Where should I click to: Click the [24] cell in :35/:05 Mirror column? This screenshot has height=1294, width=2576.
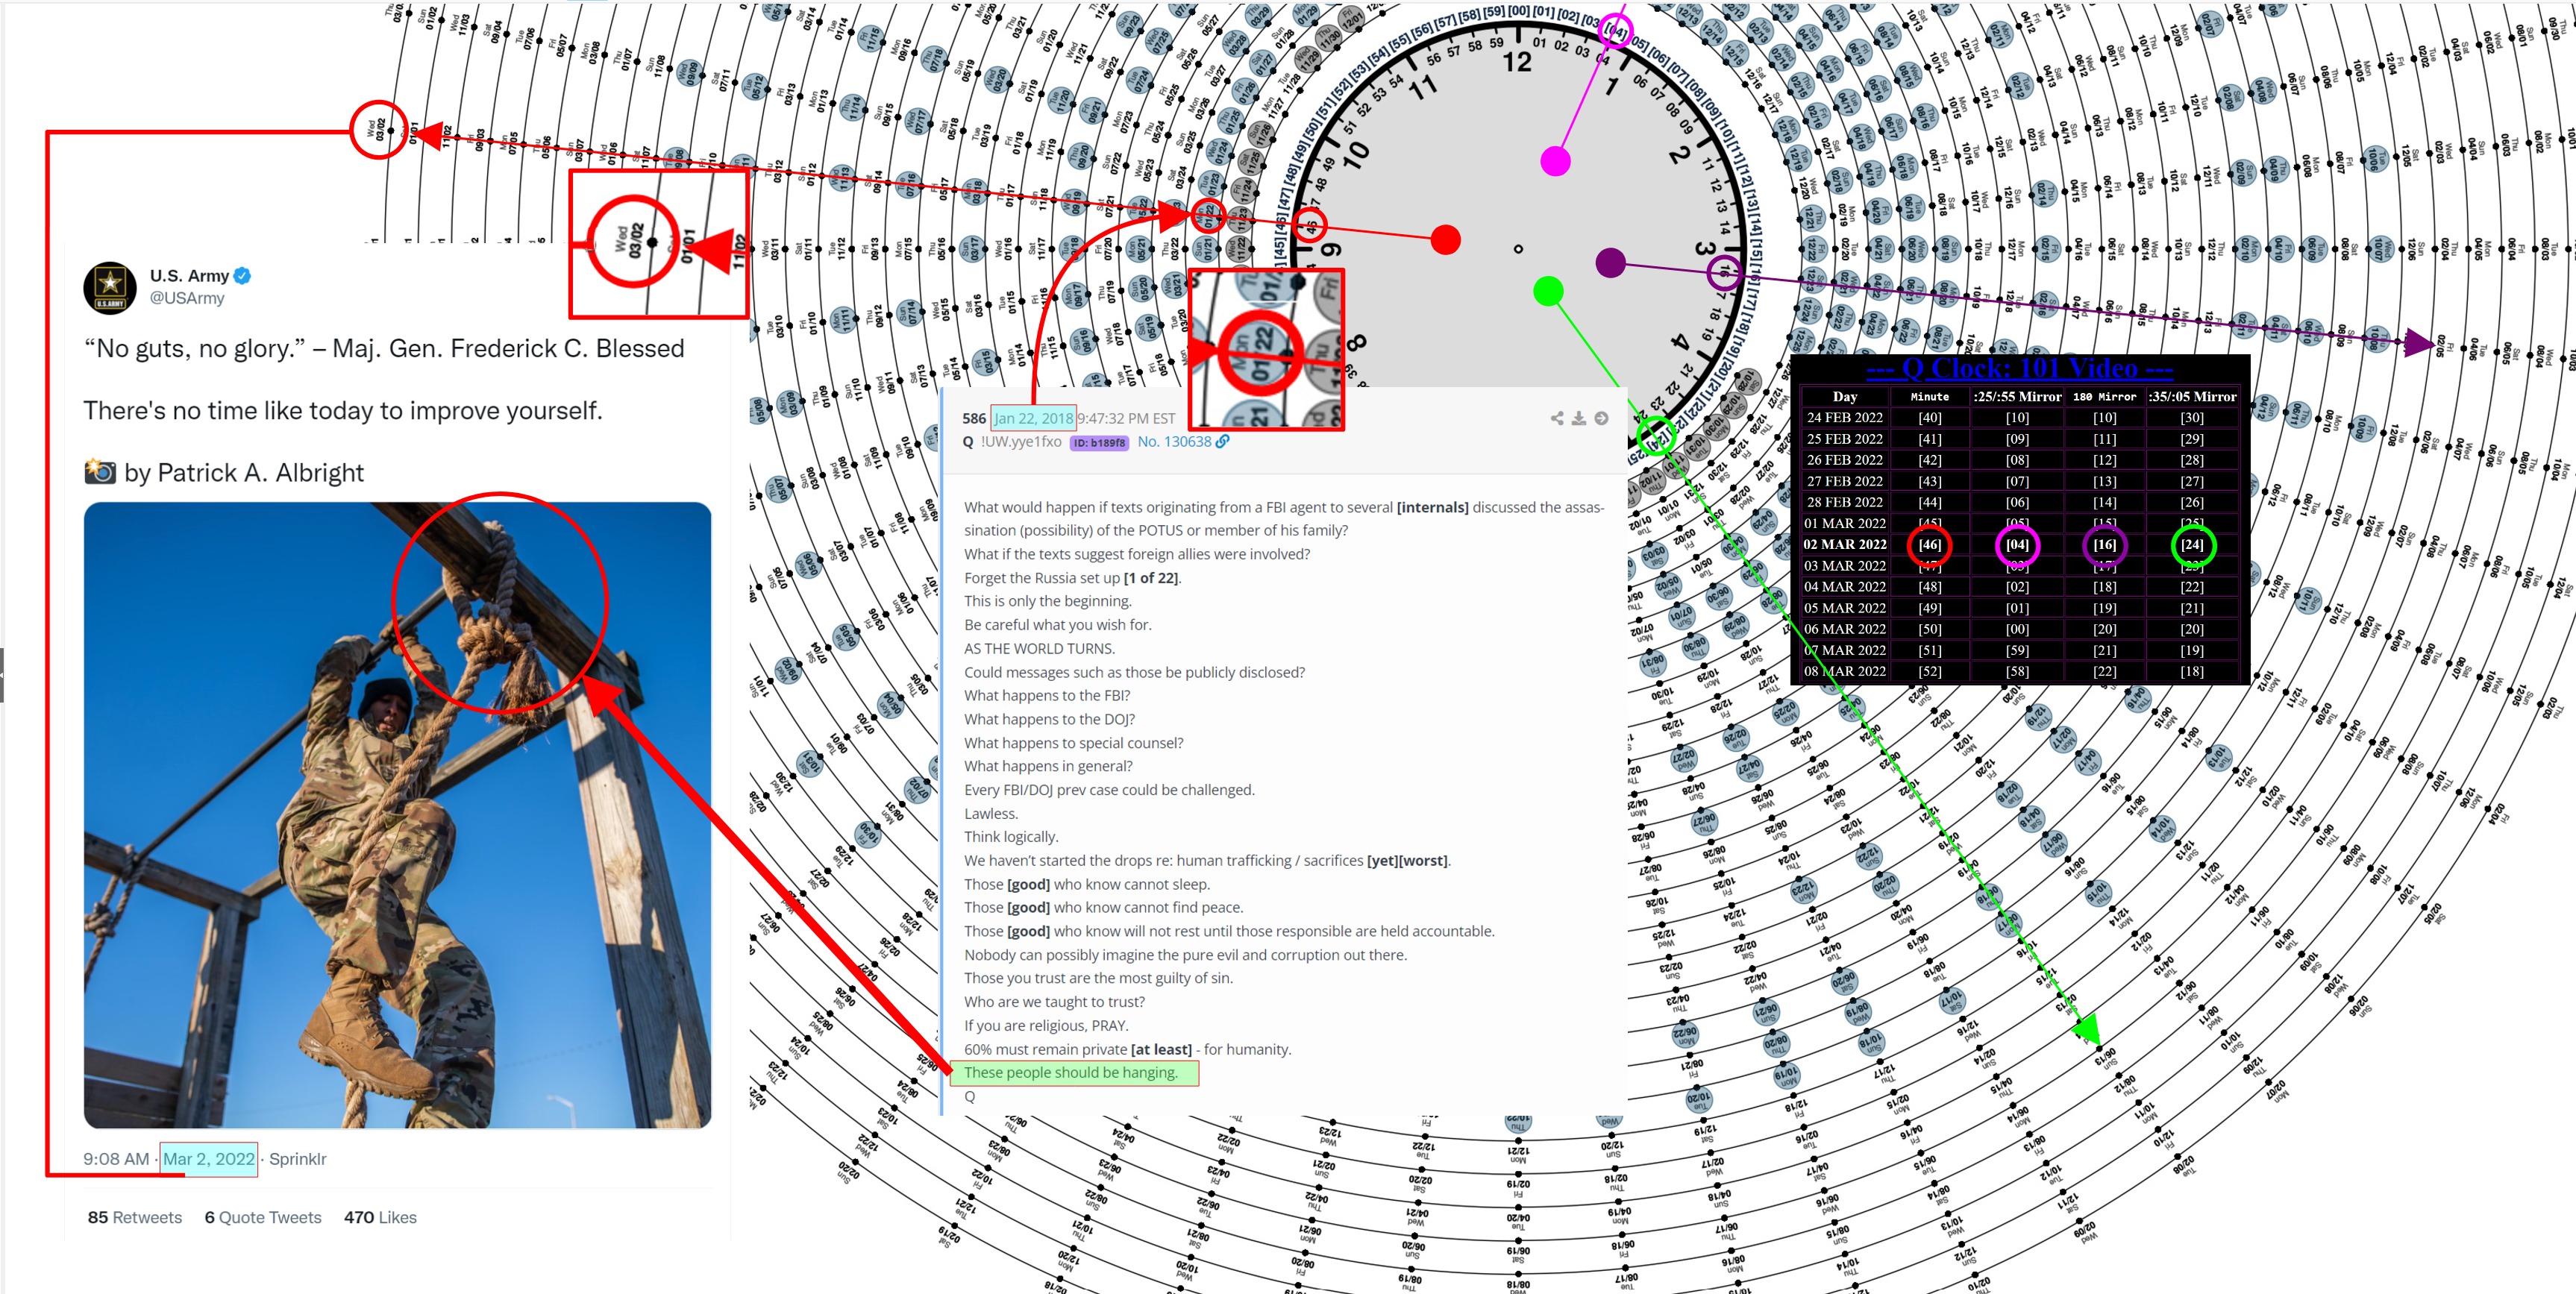(2192, 544)
